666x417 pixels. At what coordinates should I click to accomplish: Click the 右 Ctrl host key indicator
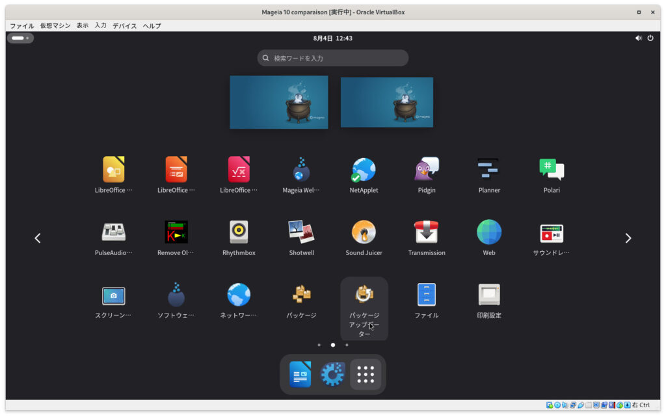pyautogui.click(x=641, y=405)
